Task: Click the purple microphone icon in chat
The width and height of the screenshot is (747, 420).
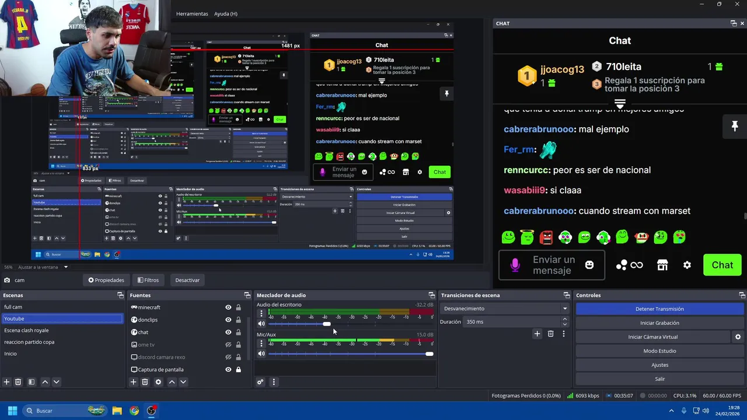Action: pos(515,265)
